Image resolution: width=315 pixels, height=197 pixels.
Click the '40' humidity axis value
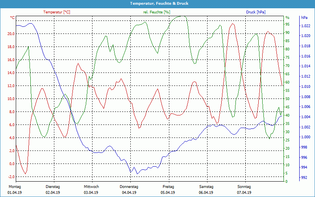tap(287, 115)
